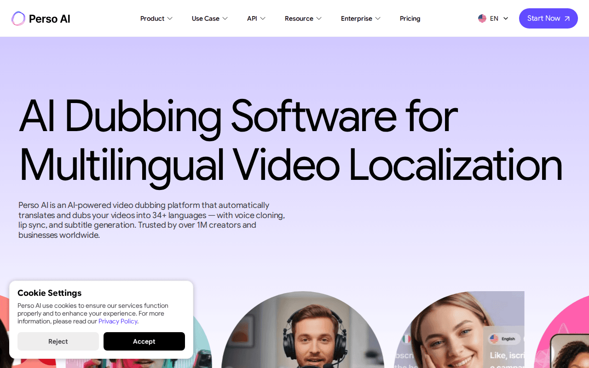Expand the Resource menu chevron
The width and height of the screenshot is (589, 368).
click(x=319, y=18)
